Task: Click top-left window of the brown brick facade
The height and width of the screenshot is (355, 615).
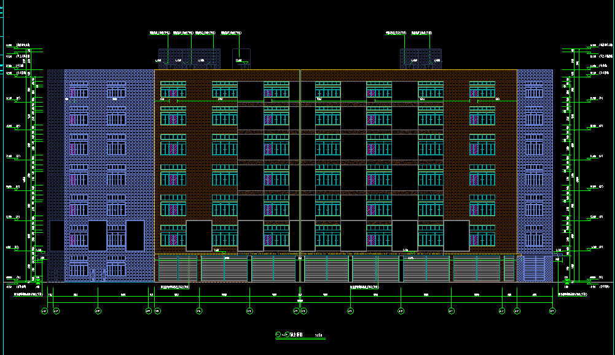Action: [173, 90]
